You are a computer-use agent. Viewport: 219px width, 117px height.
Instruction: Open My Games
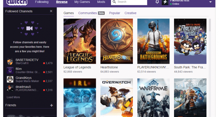[82, 2]
